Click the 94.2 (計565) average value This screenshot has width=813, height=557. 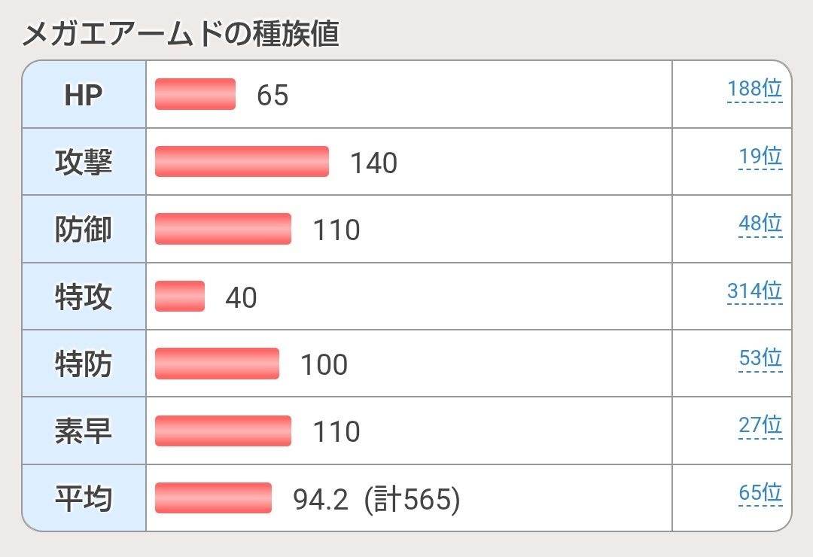[376, 499]
